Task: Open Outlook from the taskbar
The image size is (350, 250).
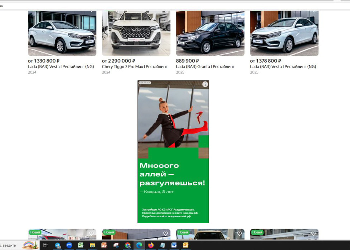Action: pyautogui.click(x=185, y=245)
